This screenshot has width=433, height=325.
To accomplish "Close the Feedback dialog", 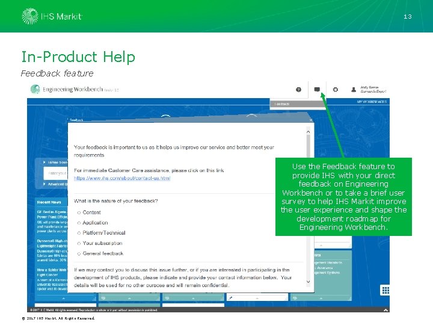I will [311, 120].
